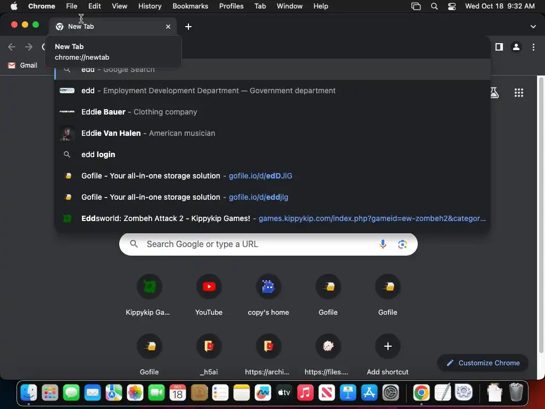Open Control Center in menu bar

pyautogui.click(x=451, y=6)
